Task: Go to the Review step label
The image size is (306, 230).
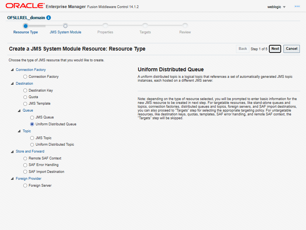Action: pyautogui.click(x=185, y=32)
